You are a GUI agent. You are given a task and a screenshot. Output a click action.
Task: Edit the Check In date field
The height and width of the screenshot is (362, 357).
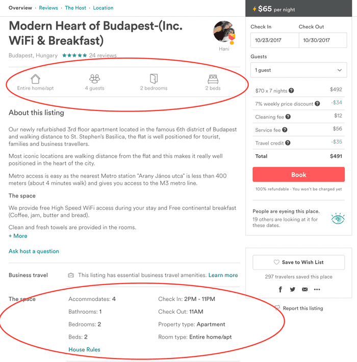pyautogui.click(x=275, y=40)
